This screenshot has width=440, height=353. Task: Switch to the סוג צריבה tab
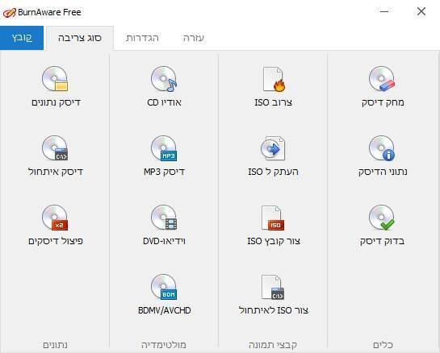pos(80,38)
